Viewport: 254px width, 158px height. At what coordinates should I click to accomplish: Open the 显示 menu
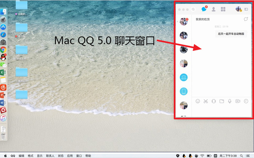[39, 156]
